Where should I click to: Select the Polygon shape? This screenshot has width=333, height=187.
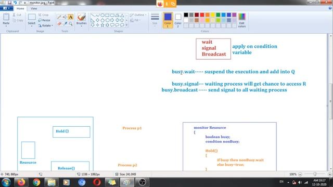pos(117,15)
